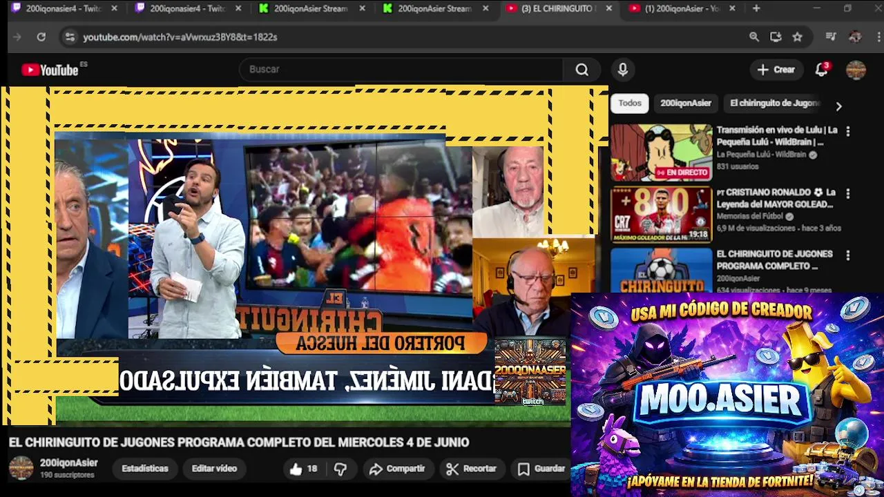Select the 200iqonAsier filter chip
Viewport: 884px width, 497px height.
coord(686,104)
